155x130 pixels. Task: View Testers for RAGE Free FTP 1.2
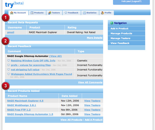[x=92, y=110]
